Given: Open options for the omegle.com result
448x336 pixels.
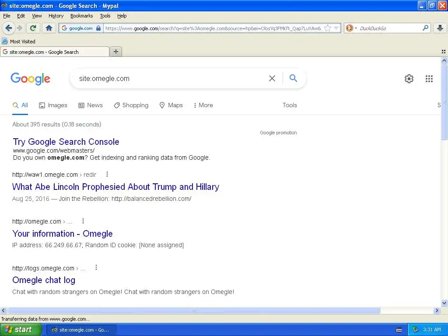Looking at the screenshot, I should (x=83, y=221).
